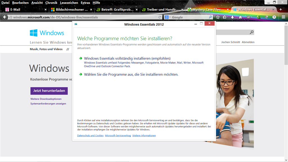Viewport: 288px width, 162px height.
Task: Switch to the Treiber und Handb tab
Action: (163, 10)
